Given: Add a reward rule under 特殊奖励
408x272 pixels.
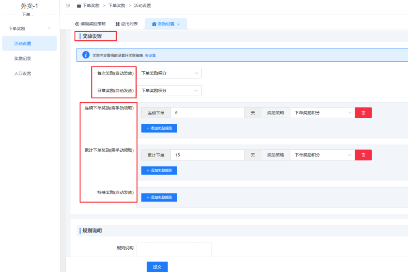Looking at the screenshot, I should (x=159, y=198).
